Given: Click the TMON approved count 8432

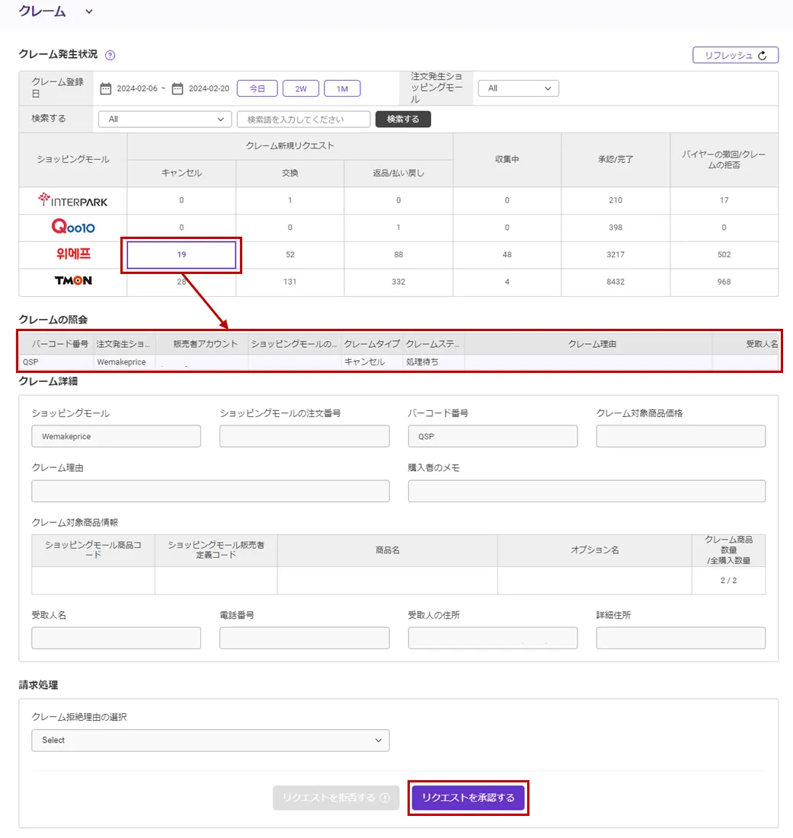Looking at the screenshot, I should [x=616, y=282].
